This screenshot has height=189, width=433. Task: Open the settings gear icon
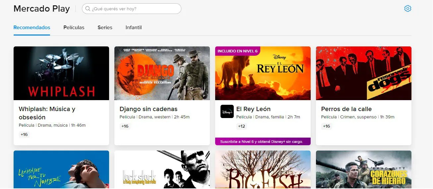[408, 9]
